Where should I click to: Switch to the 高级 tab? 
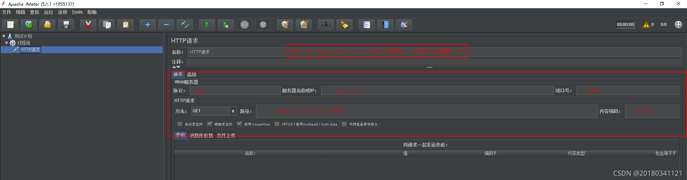192,74
